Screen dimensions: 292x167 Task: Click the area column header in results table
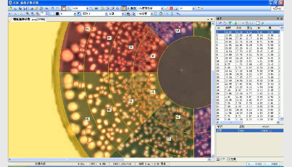[x=227, y=28]
